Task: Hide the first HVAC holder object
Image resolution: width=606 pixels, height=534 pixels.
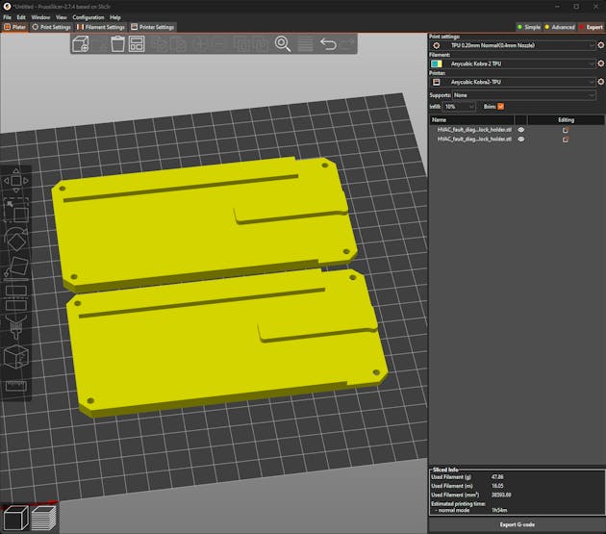Action: coord(521,129)
